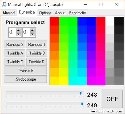Image resolution: width=125 pixels, height=114 pixels.
Task: Minimize the Musical lights window
Action: 86,5
